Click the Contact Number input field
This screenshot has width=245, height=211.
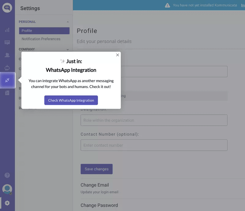coord(154,145)
